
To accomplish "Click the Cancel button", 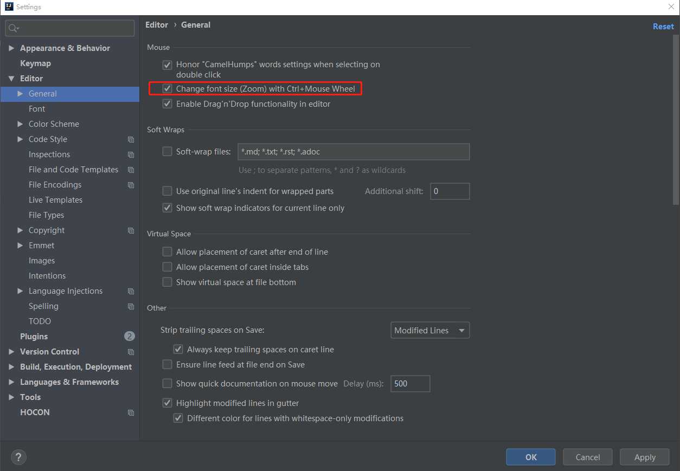I will point(588,457).
